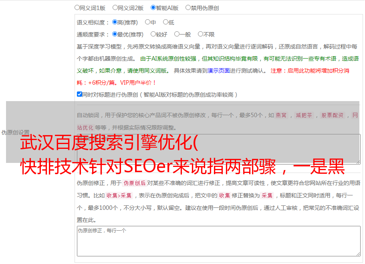Click the 燕窝 example keyword tag

pyautogui.click(x=281, y=115)
